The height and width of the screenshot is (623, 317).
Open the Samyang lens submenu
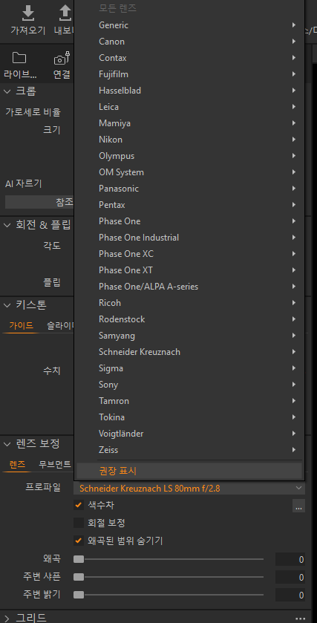[189, 336]
